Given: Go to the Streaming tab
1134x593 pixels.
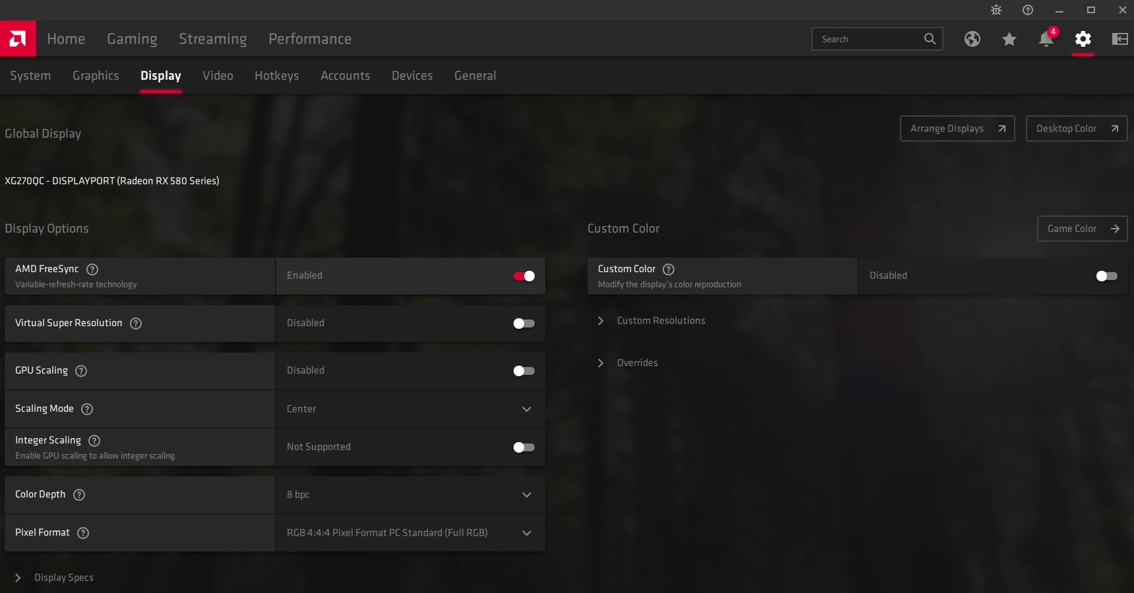Looking at the screenshot, I should pyautogui.click(x=213, y=39).
